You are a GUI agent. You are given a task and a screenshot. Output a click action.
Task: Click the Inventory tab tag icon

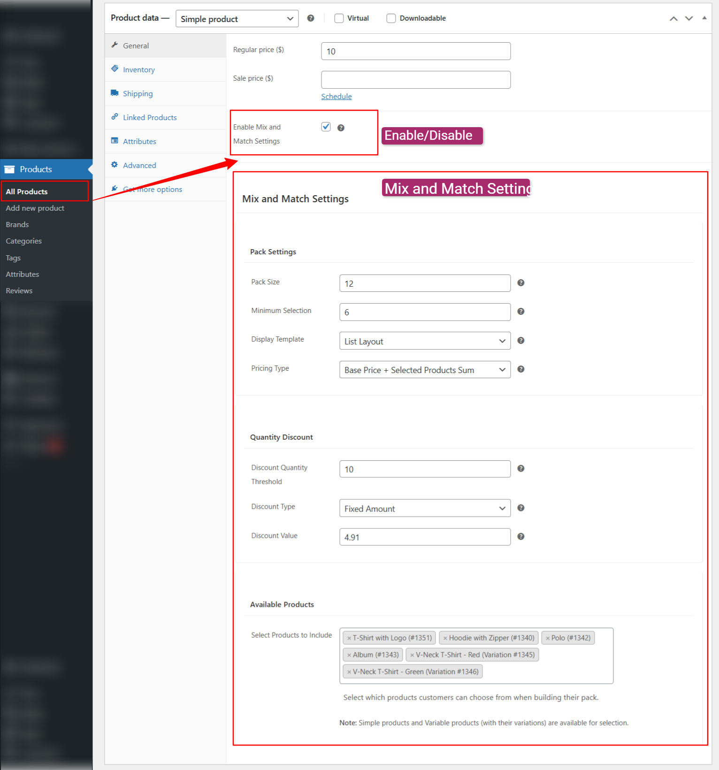pyautogui.click(x=115, y=69)
